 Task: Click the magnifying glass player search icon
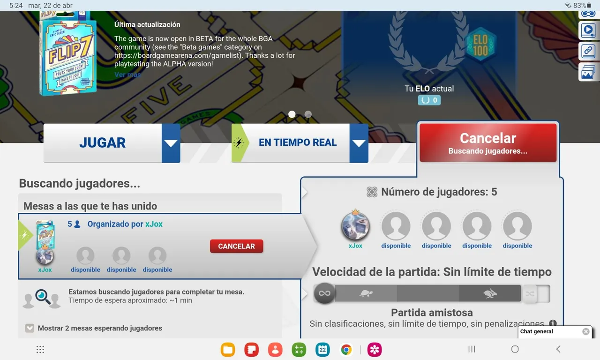pos(42,296)
